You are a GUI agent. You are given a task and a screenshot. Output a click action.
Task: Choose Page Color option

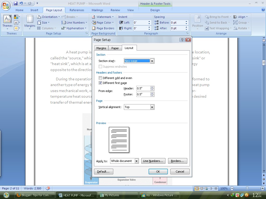pos(103,23)
